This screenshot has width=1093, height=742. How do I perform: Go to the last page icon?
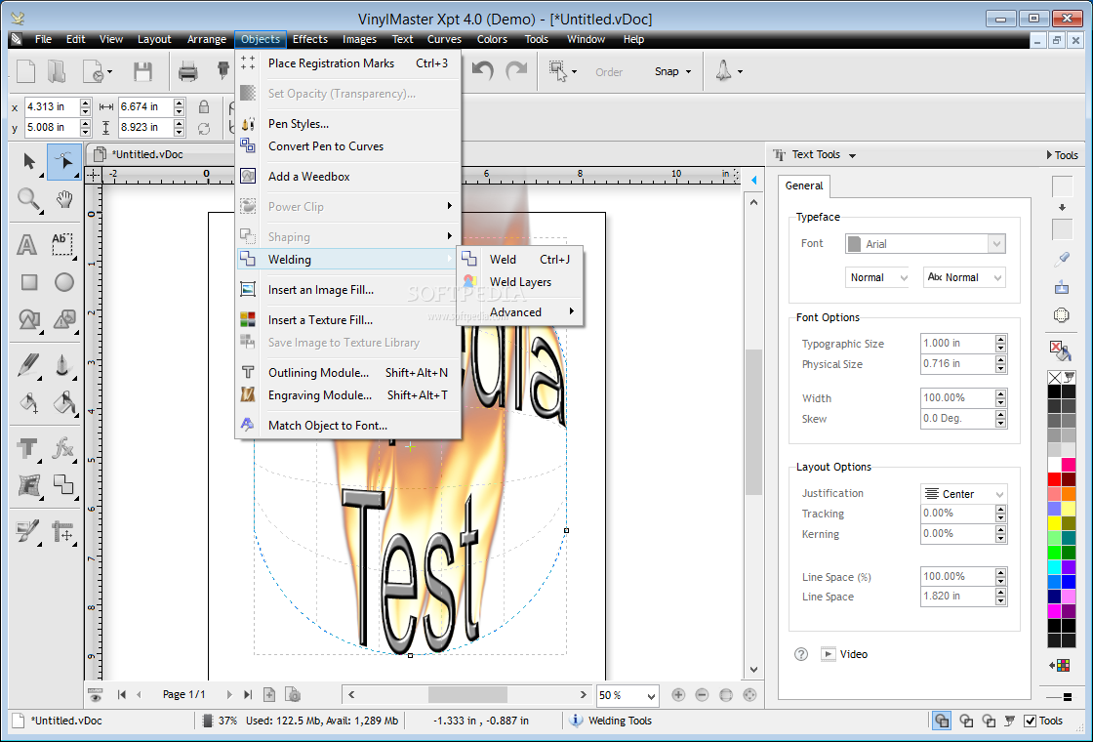(x=248, y=694)
